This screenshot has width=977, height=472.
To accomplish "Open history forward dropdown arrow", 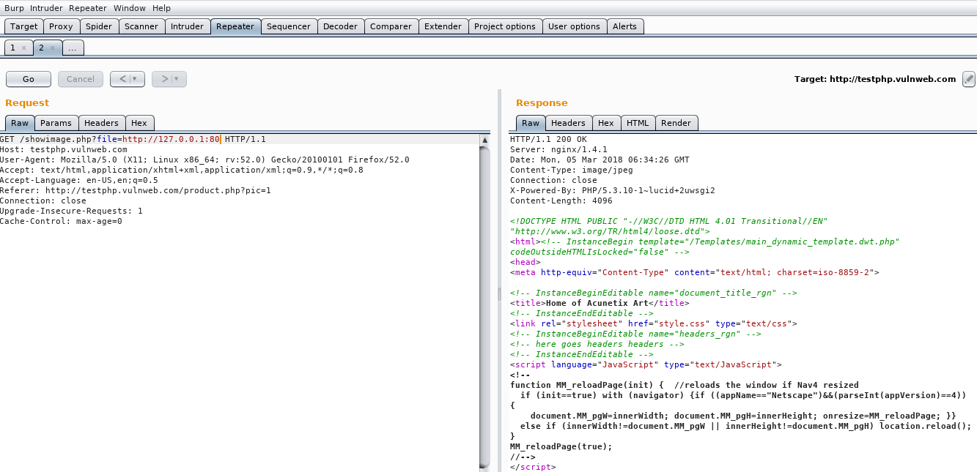I will pos(177,79).
